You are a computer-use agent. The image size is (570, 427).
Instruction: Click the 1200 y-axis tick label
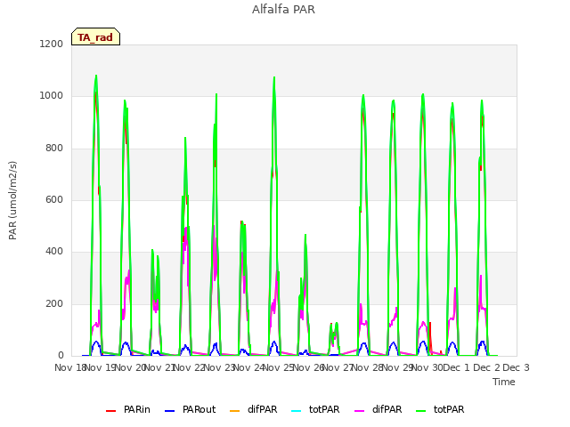(52, 44)
